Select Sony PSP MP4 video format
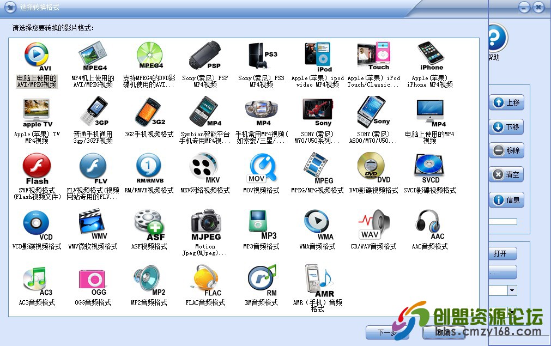 [x=205, y=56]
